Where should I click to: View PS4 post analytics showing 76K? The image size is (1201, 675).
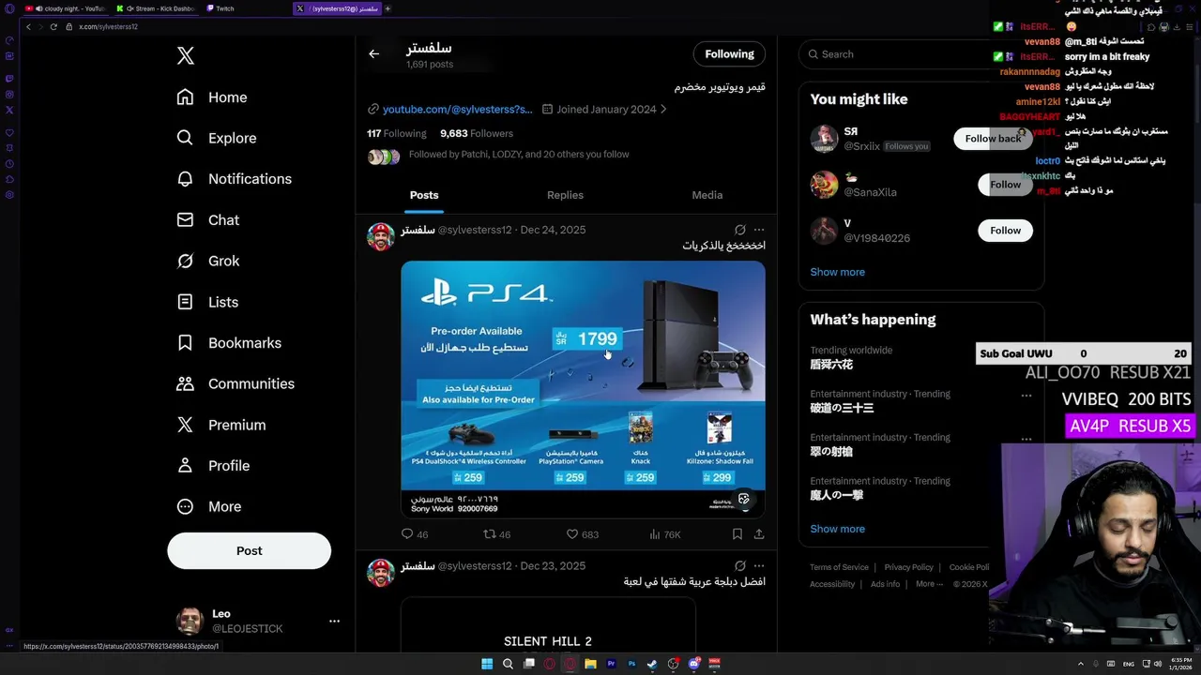click(x=664, y=534)
